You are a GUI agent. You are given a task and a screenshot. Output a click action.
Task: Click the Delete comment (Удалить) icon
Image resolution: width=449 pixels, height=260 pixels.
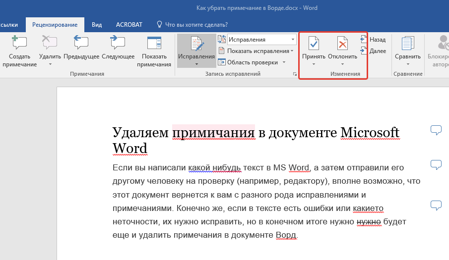coord(50,44)
